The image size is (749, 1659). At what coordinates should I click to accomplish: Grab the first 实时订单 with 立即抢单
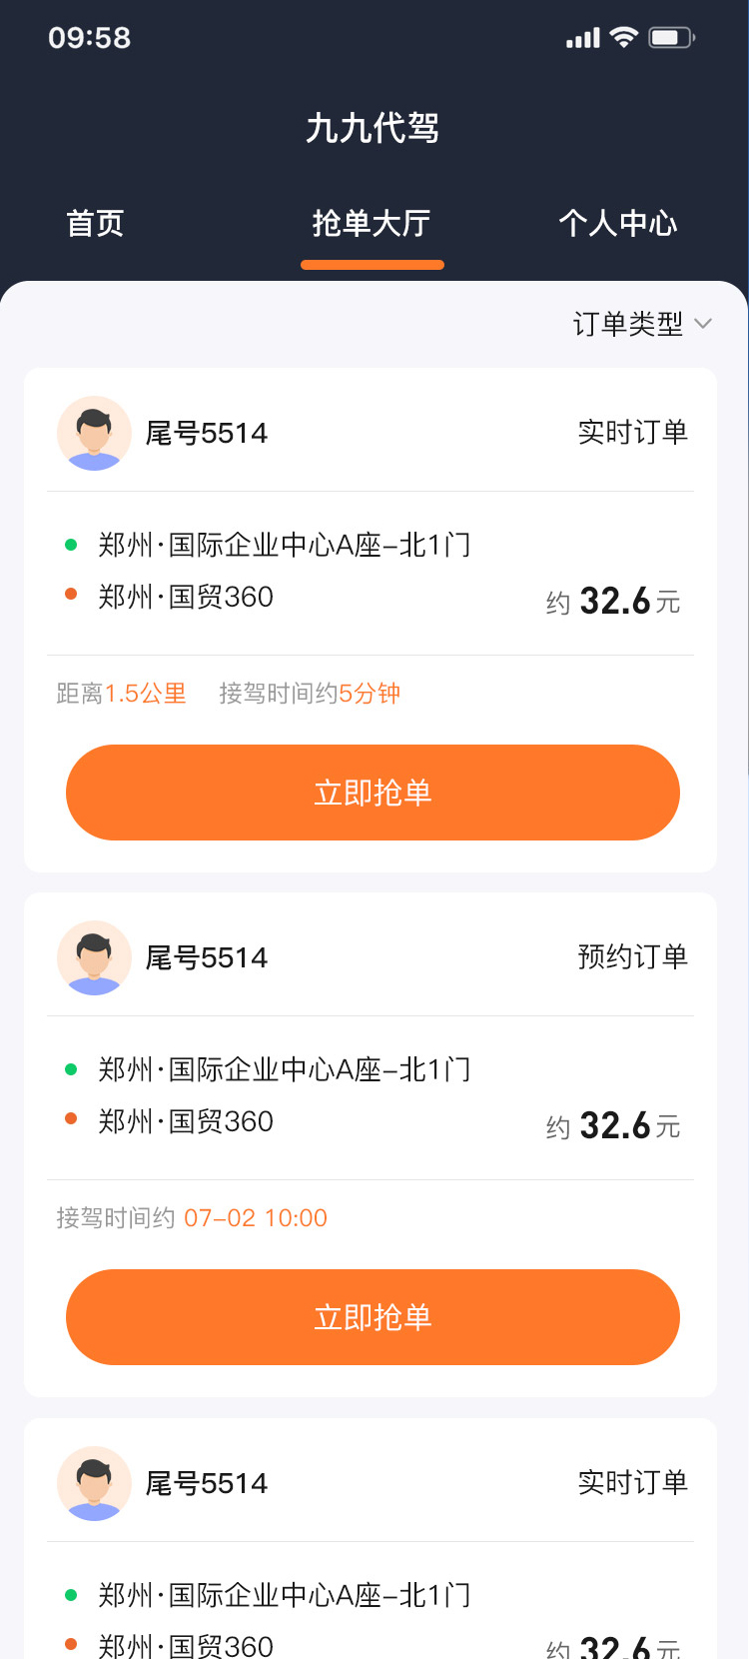(x=373, y=793)
